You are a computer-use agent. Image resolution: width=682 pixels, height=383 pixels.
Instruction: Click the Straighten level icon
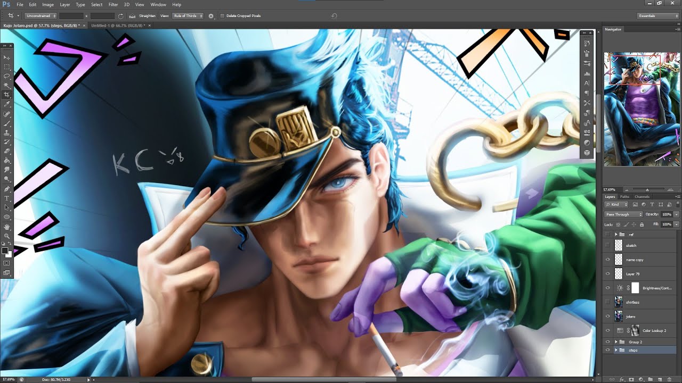click(132, 16)
